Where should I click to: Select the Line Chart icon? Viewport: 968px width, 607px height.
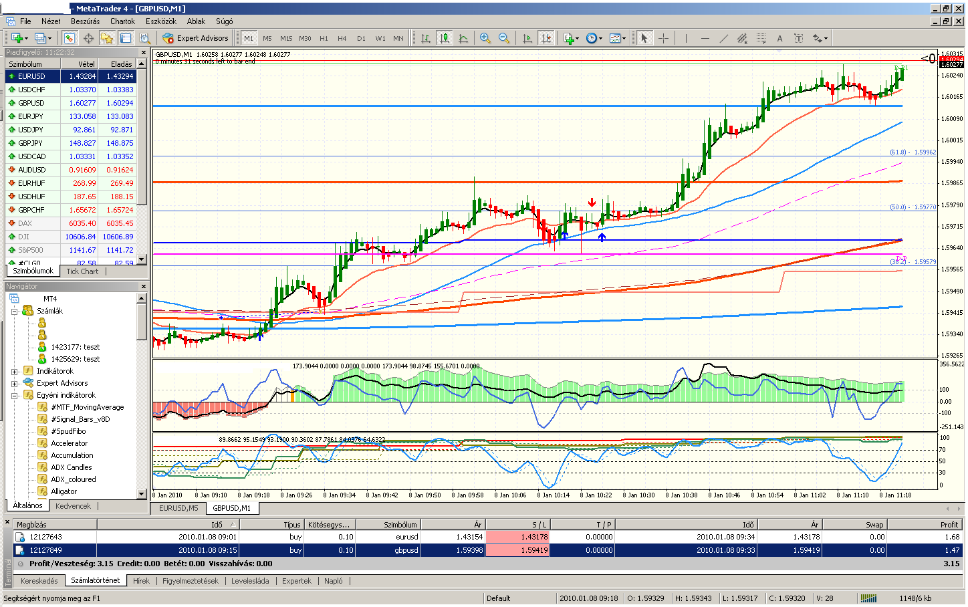463,38
